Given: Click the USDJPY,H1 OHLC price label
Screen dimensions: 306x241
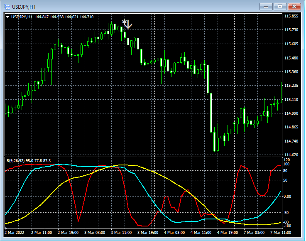Looking at the screenshot, I should (52, 17).
